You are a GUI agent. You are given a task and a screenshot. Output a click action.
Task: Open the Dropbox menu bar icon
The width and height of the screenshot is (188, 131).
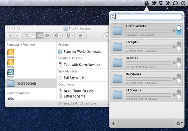coord(161,3)
